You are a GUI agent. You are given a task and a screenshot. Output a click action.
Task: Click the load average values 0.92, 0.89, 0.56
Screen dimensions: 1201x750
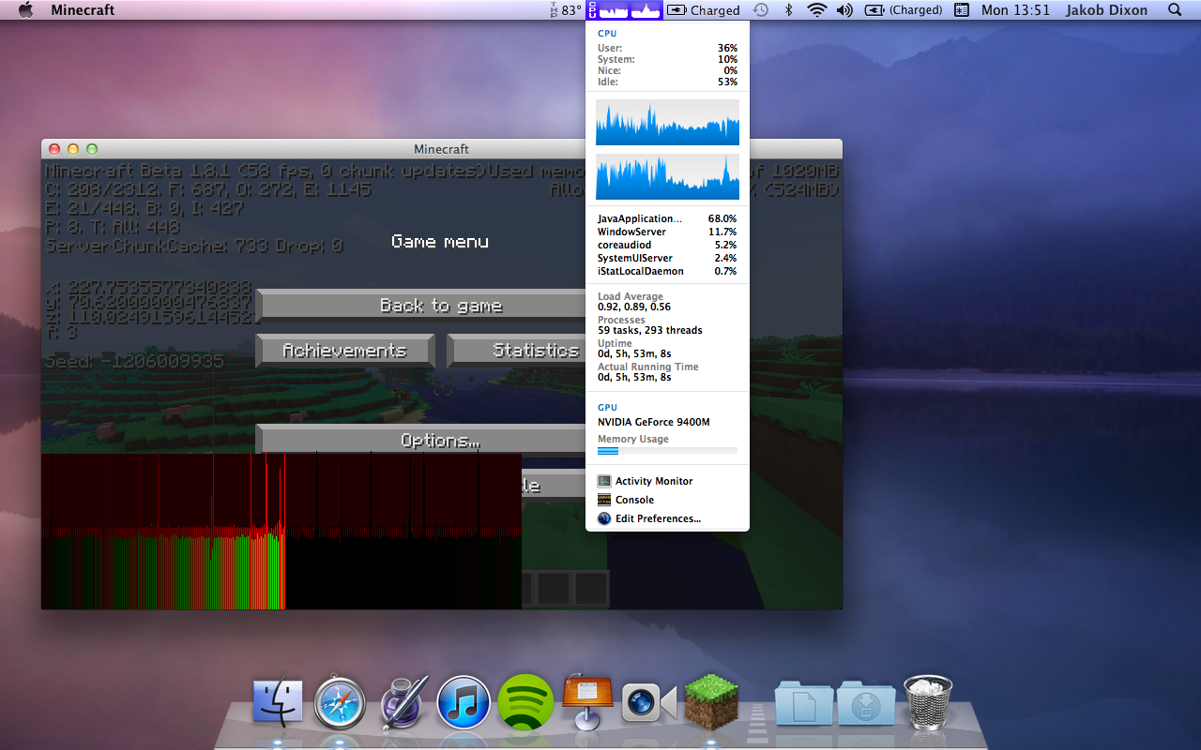click(634, 307)
